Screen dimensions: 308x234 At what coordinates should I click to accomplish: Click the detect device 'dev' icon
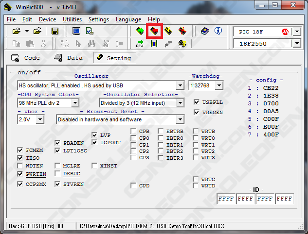tap(140, 44)
